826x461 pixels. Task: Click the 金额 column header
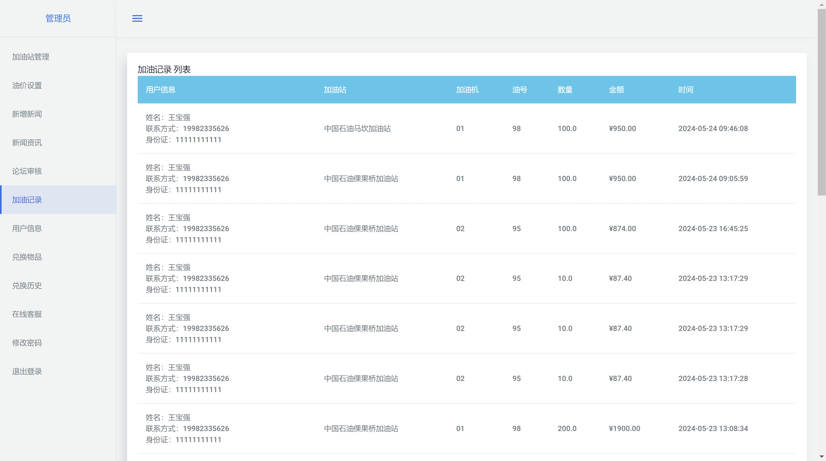[616, 90]
